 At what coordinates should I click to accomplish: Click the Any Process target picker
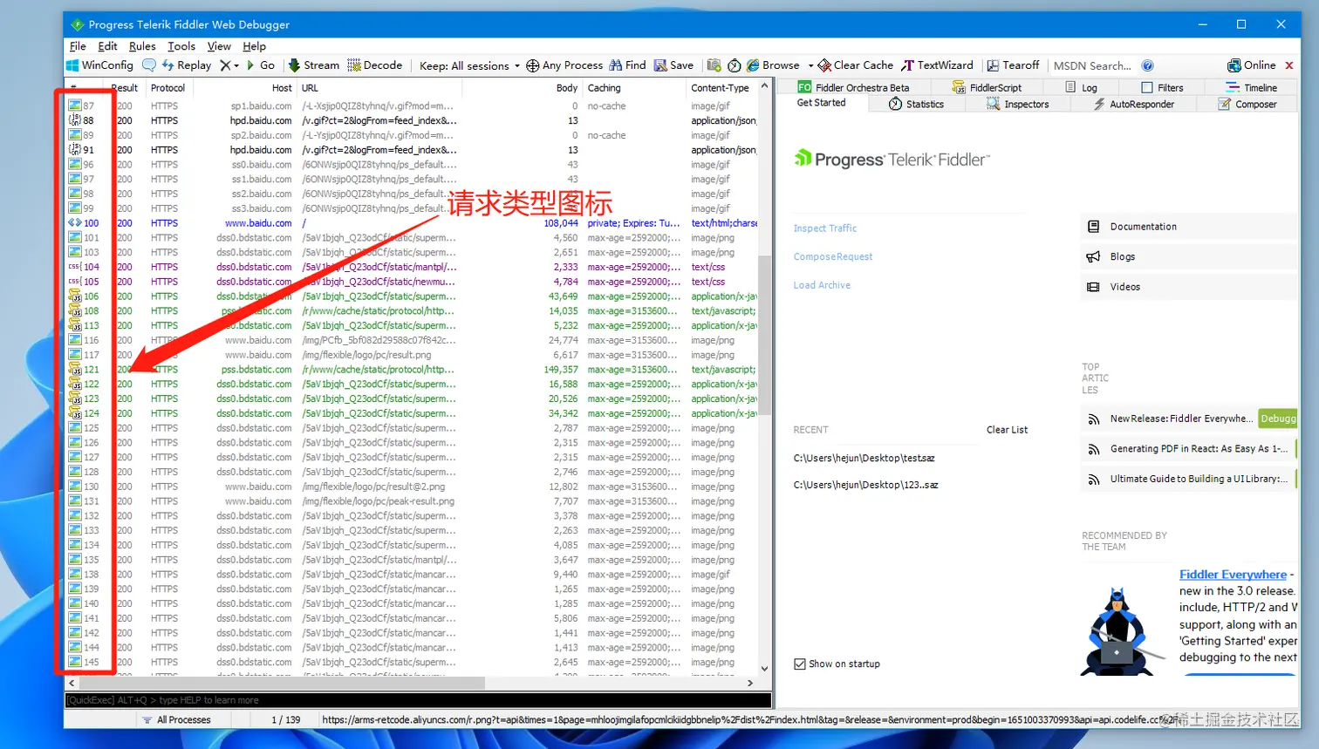pos(564,65)
